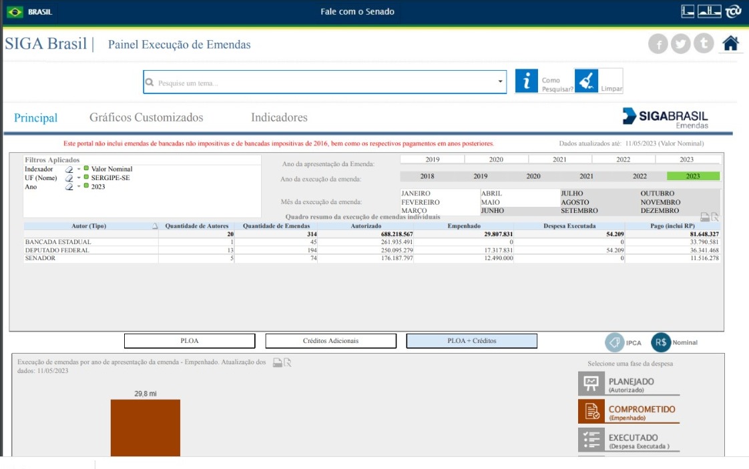Image resolution: width=749 pixels, height=469 pixels.
Task: Open the Twitter share icon
Action: (x=680, y=44)
